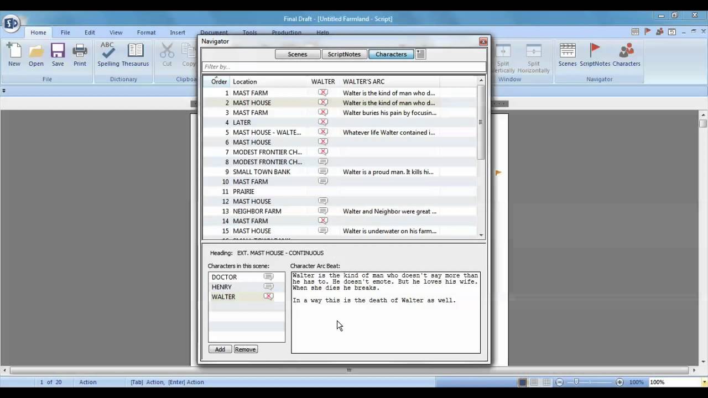708x398 pixels.
Task: Toggle WALTER marker for scene 2 MAST HOUSE
Action: click(x=323, y=103)
